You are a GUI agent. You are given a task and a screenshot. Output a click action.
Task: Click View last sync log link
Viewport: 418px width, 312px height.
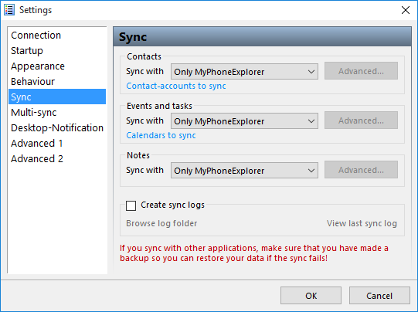pos(362,223)
